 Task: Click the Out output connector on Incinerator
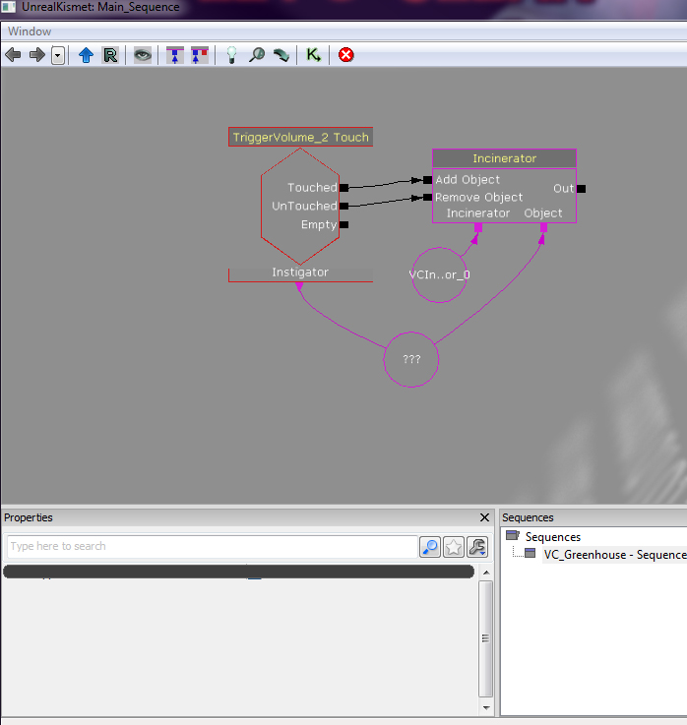tap(581, 189)
